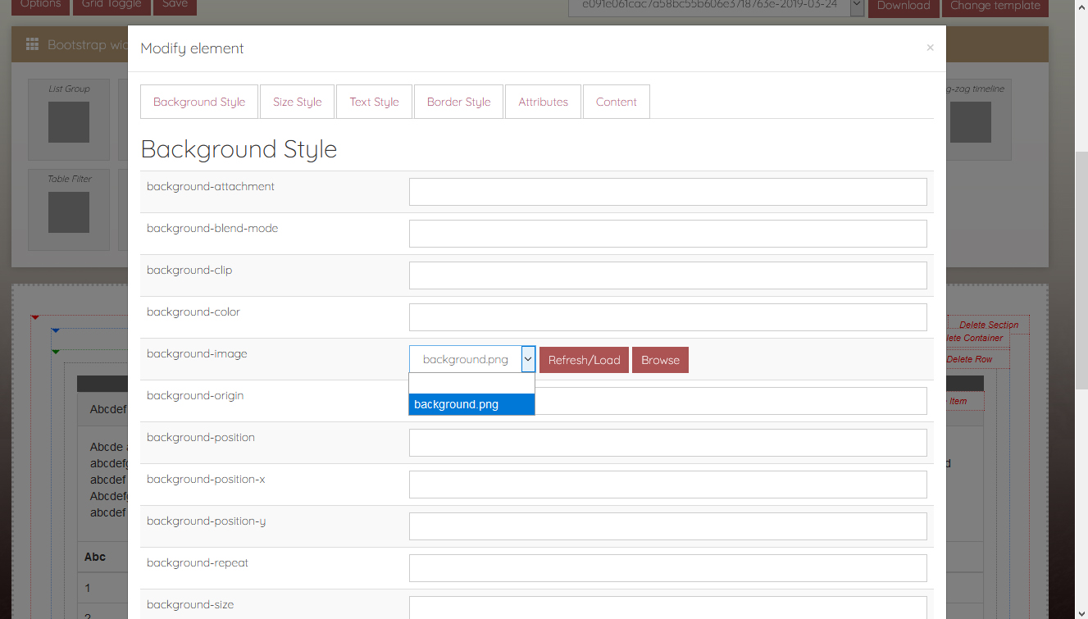Screen dimensions: 1088x619
Task: Click the red section marker triangle
Action: point(35,317)
